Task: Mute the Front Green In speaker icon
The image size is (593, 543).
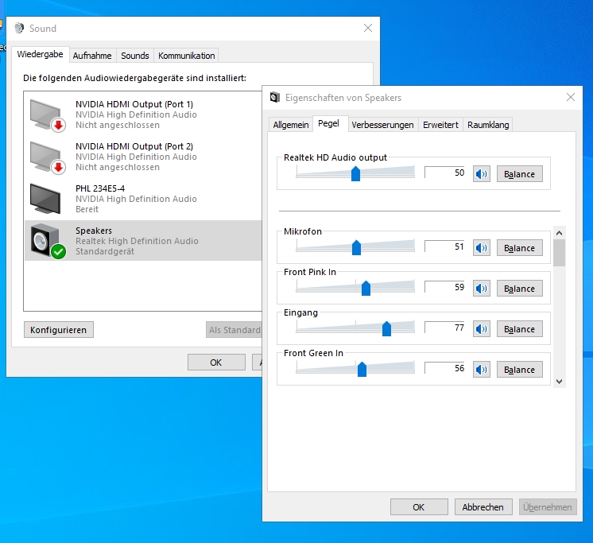Action: 482,370
